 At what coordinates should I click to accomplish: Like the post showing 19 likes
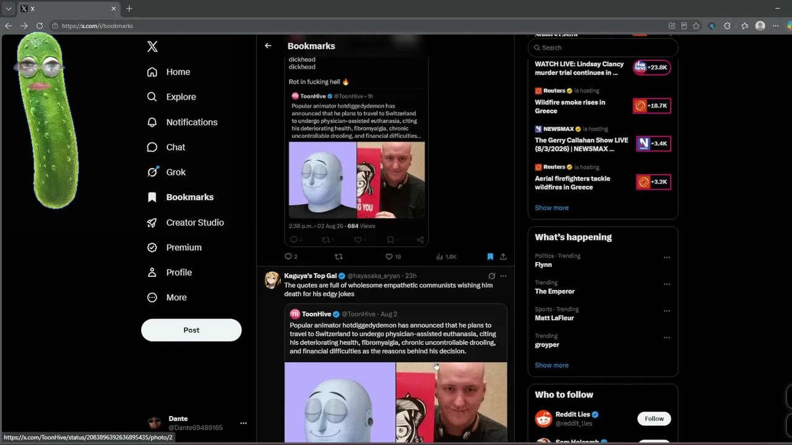pos(393,256)
